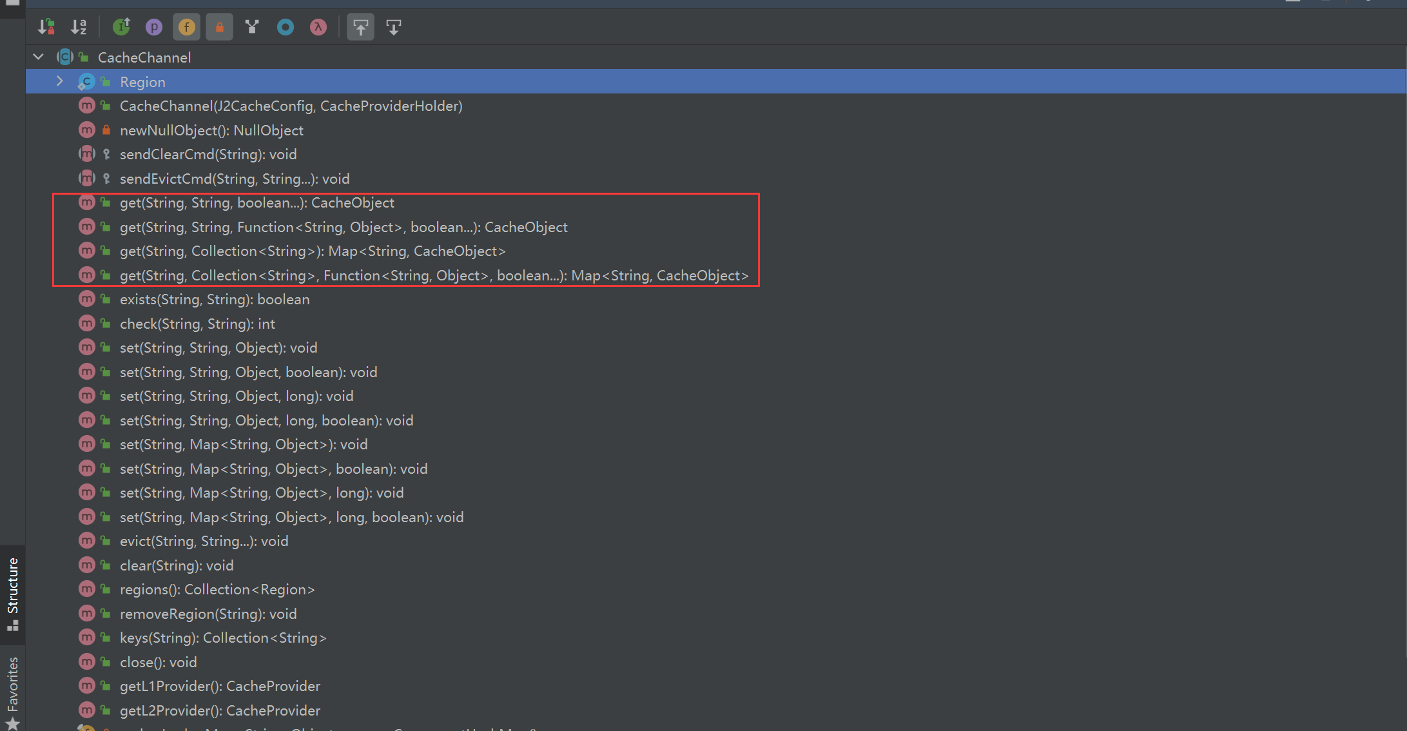Click the CacheChannel class icon
The width and height of the screenshot is (1407, 731).
[x=64, y=57]
